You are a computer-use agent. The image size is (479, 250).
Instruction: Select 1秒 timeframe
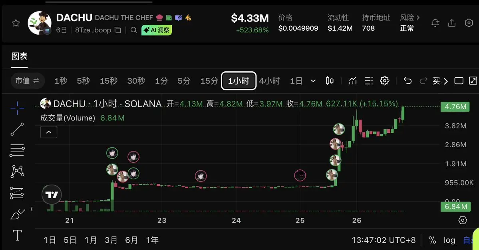tap(61, 81)
